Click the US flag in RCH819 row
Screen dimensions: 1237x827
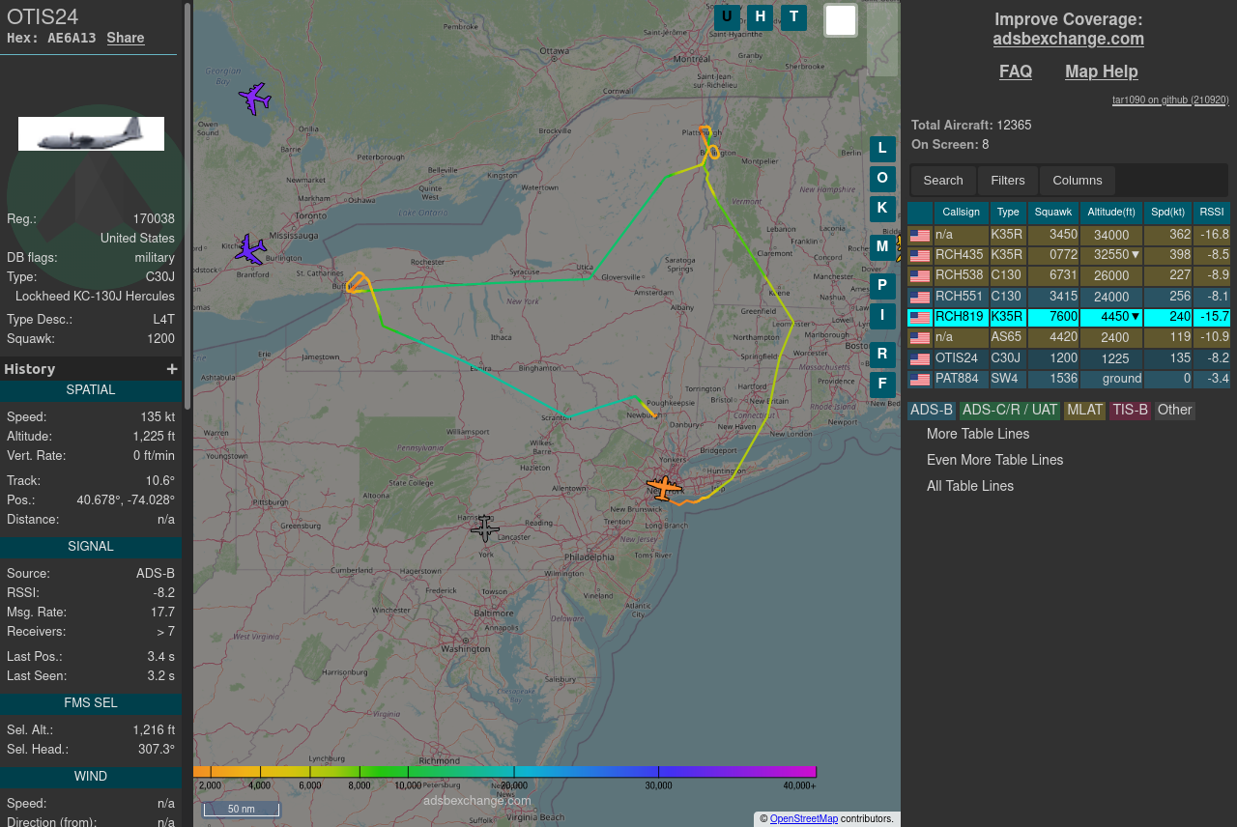(920, 318)
